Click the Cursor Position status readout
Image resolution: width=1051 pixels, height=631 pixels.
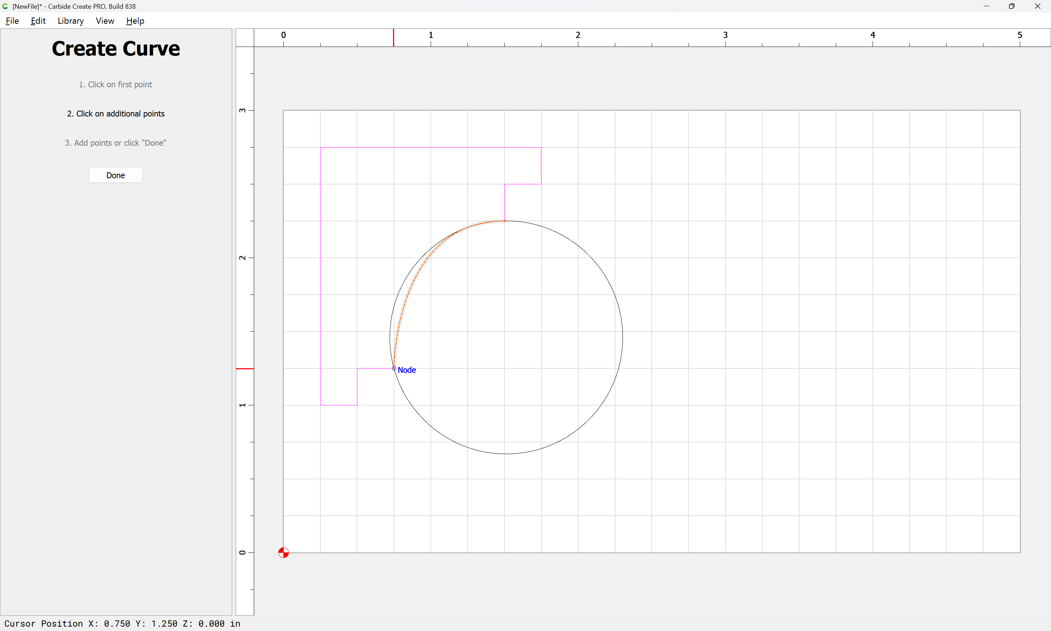click(122, 623)
